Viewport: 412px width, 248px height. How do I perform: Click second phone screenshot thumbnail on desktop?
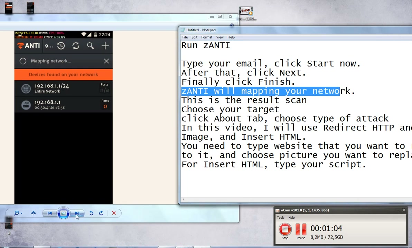(x=30, y=8)
